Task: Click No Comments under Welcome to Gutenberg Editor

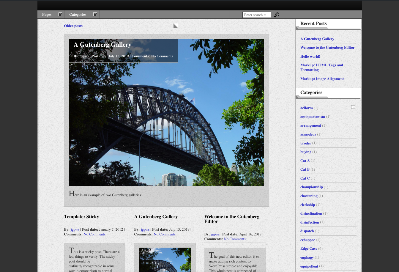Action: pos(235,239)
